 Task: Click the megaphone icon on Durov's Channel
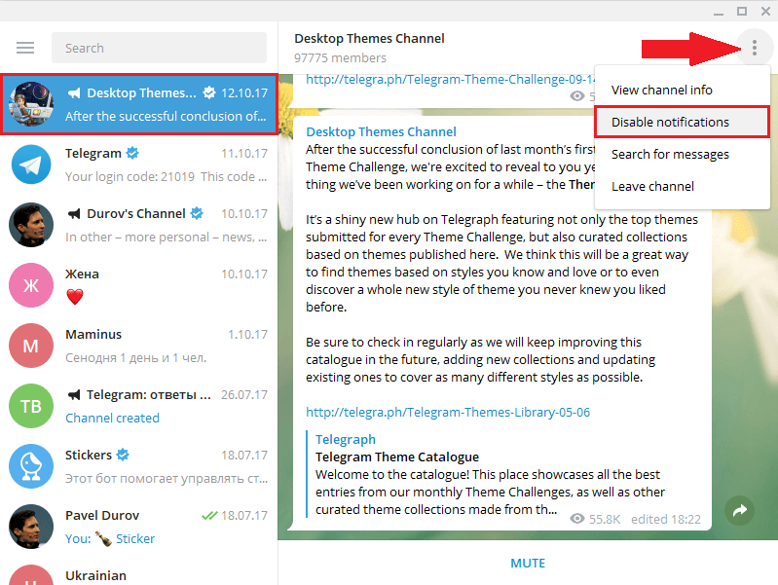pyautogui.click(x=74, y=214)
